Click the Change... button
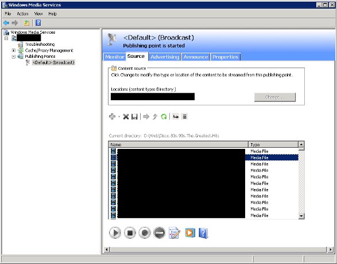The height and width of the screenshot is (264, 337). [274, 97]
